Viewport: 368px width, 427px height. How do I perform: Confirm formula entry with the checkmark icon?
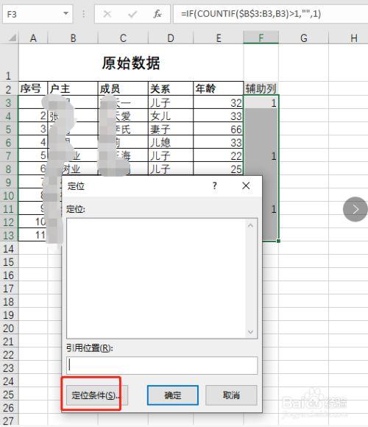pyautogui.click(x=132, y=13)
